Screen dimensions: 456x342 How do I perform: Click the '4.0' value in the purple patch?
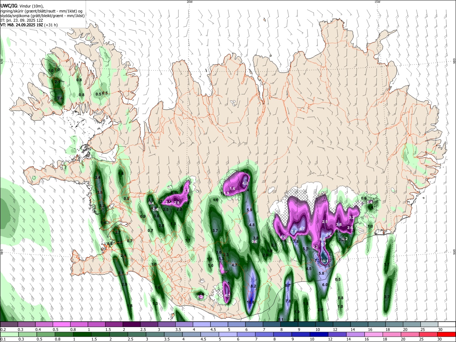245,183
